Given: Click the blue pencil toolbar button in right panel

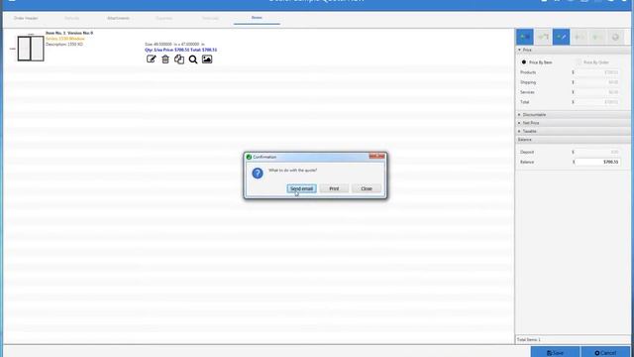Looking at the screenshot, I should (x=562, y=37).
